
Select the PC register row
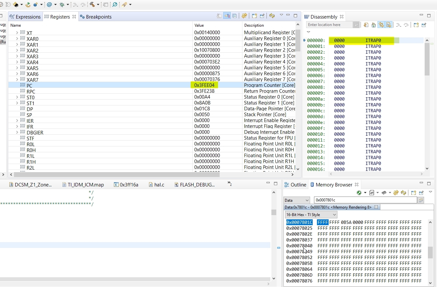pyautogui.click(x=152, y=85)
